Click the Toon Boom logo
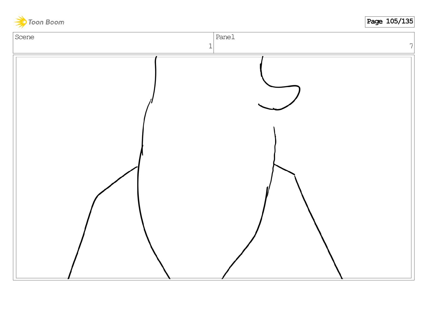Viewport: 428px width, 330px height. 39,22
